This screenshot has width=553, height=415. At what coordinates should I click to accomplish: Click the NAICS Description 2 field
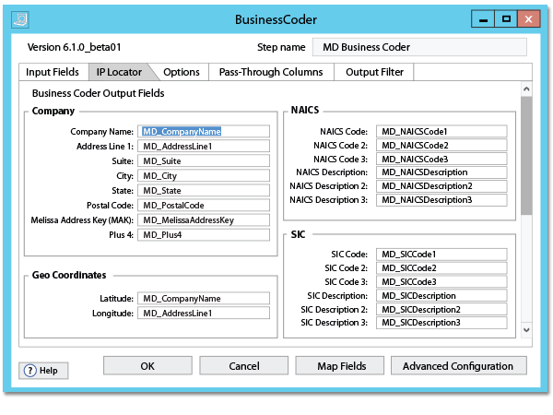(x=441, y=186)
